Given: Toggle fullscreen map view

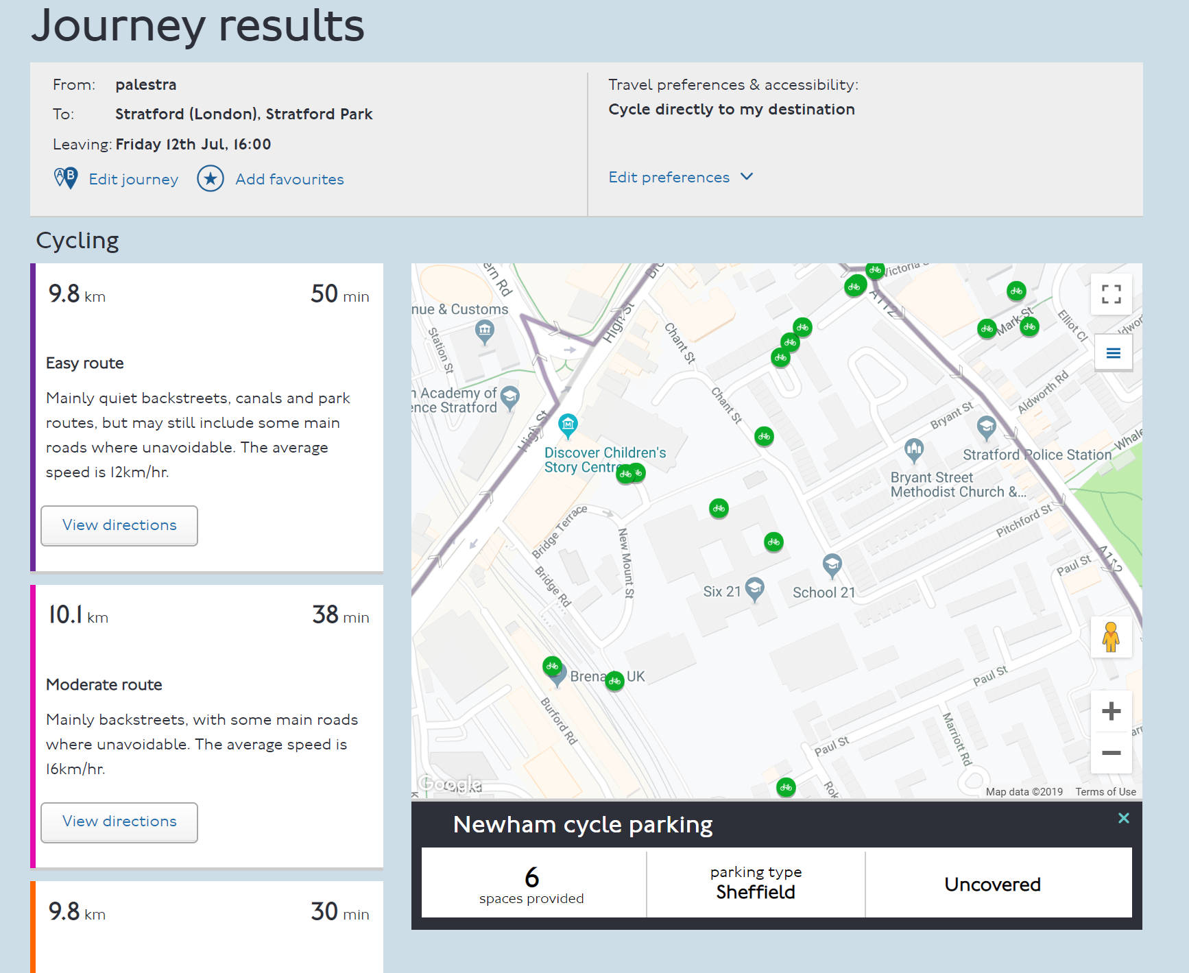Looking at the screenshot, I should [x=1111, y=294].
